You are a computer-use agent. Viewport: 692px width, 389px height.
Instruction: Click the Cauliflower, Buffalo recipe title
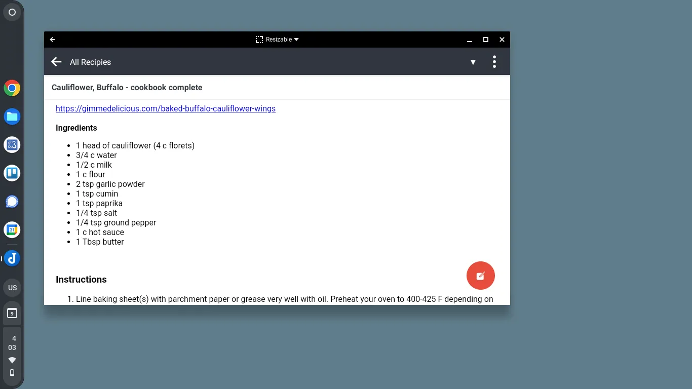pos(127,87)
